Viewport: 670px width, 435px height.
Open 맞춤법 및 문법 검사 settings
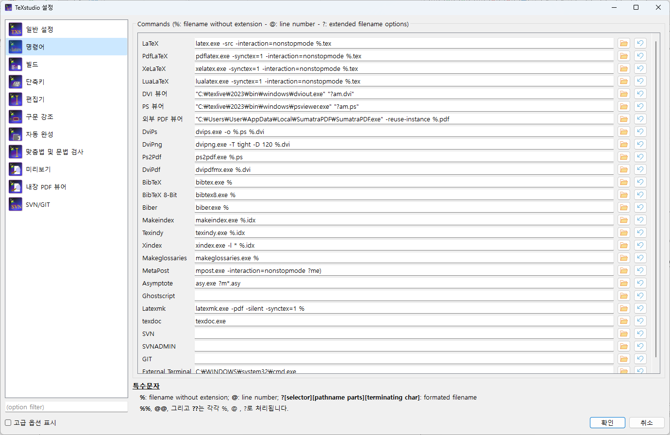point(67,151)
